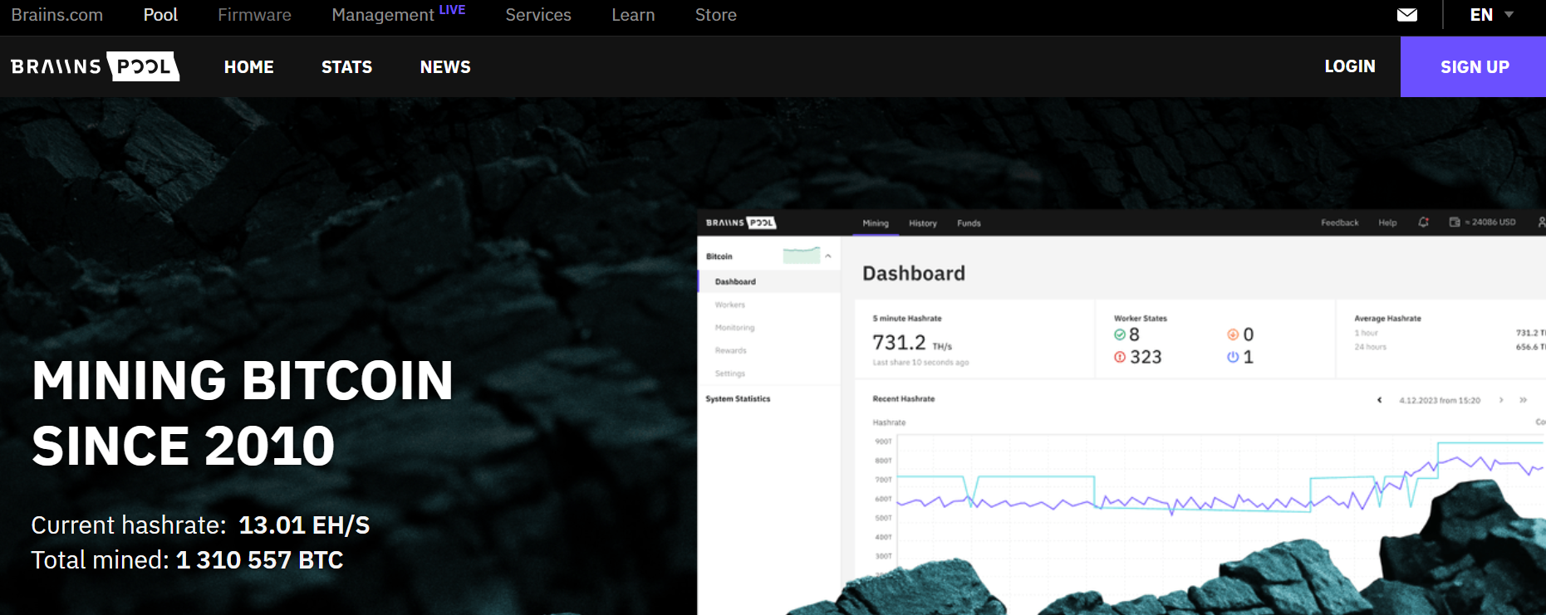The height and width of the screenshot is (615, 1546).
Task: Click Feedback in dashboard preview header
Action: (x=1339, y=222)
